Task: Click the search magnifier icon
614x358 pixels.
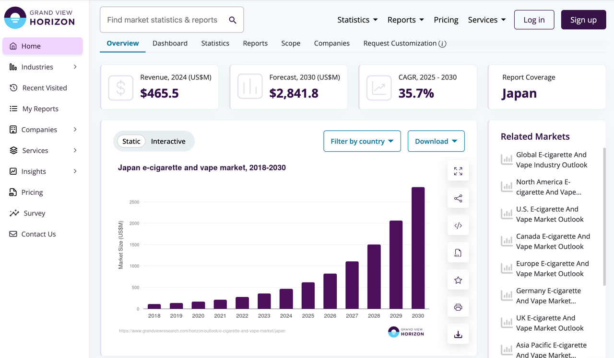Action: (x=233, y=20)
